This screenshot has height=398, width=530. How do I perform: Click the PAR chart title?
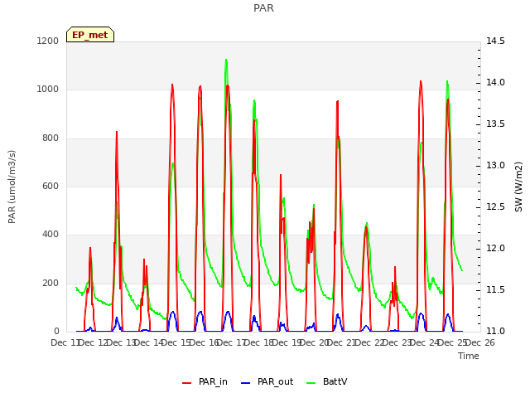coord(263,7)
